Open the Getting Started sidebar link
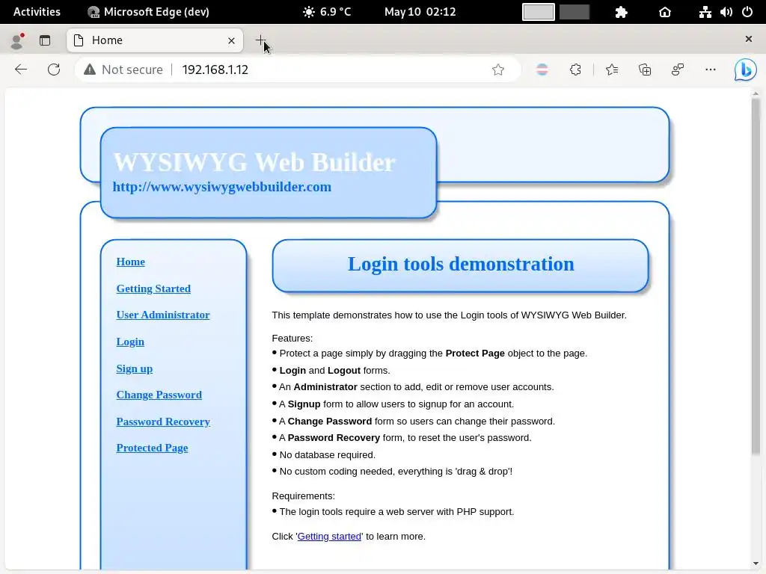The image size is (766, 574). [153, 288]
